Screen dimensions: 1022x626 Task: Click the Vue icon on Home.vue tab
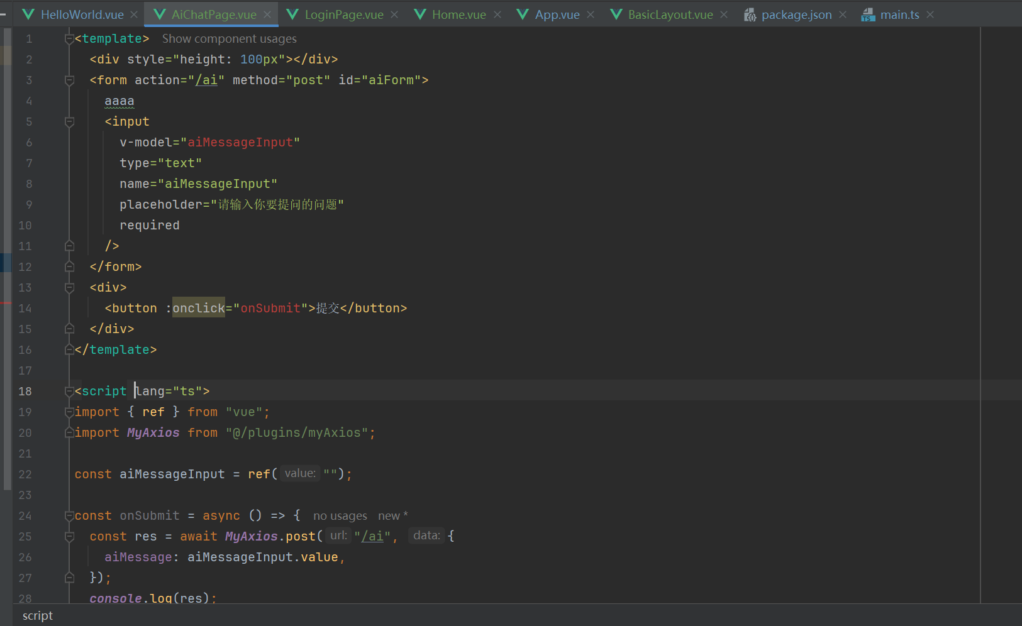(x=420, y=14)
